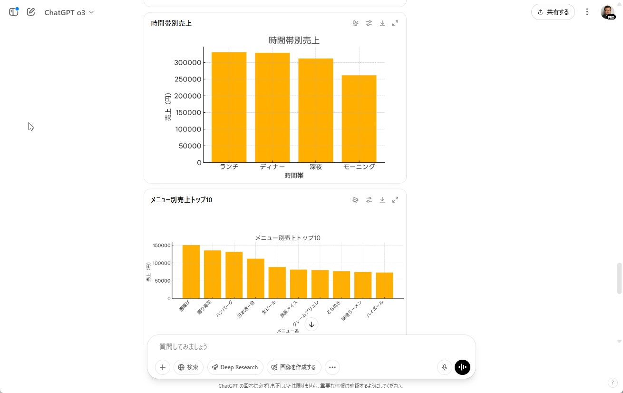This screenshot has width=623, height=393.
Task: Open chart settings for the 時間帯別売上 chart
Action: click(x=369, y=23)
